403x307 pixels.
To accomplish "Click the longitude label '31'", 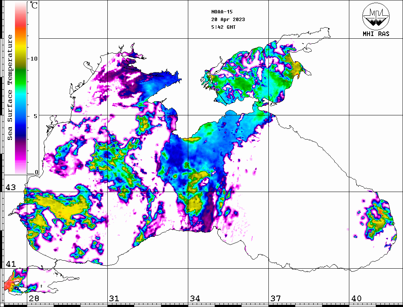I will pos(114,299).
